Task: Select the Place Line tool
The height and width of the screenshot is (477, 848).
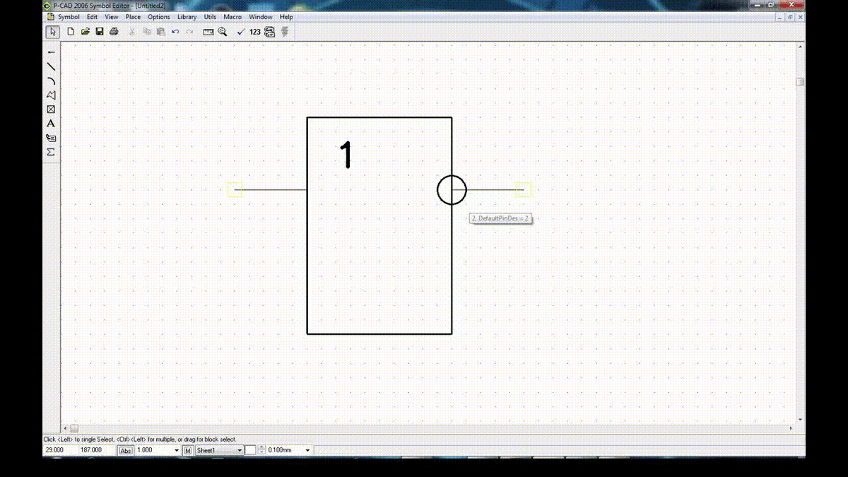Action: (51, 66)
